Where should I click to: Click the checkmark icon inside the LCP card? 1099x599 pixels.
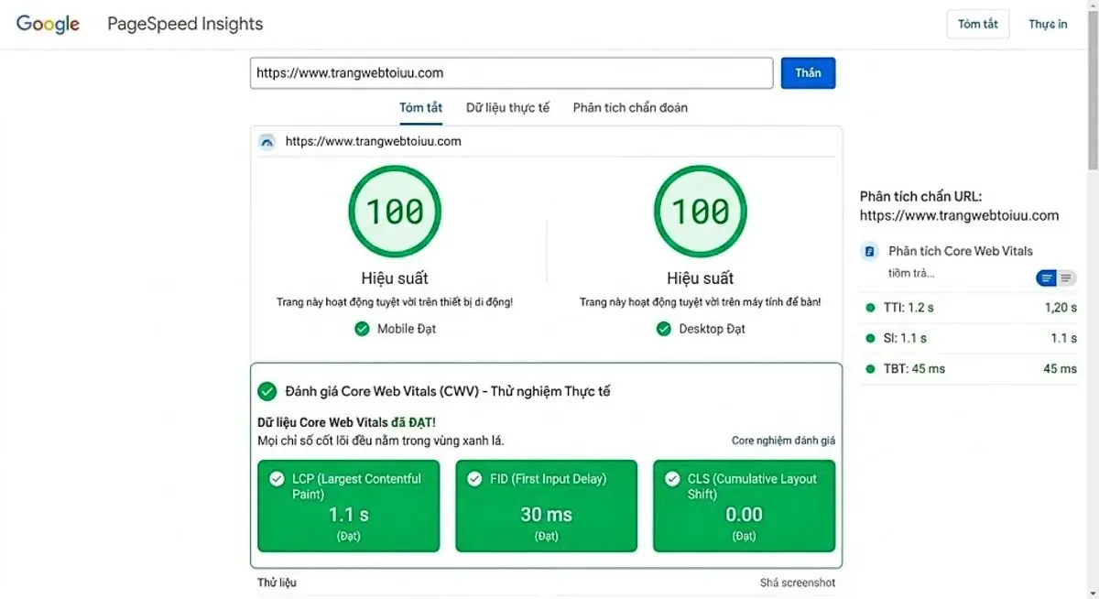pyautogui.click(x=276, y=477)
